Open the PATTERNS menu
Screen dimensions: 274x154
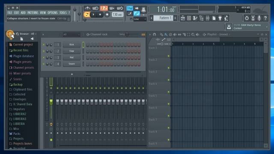[x=33, y=12]
